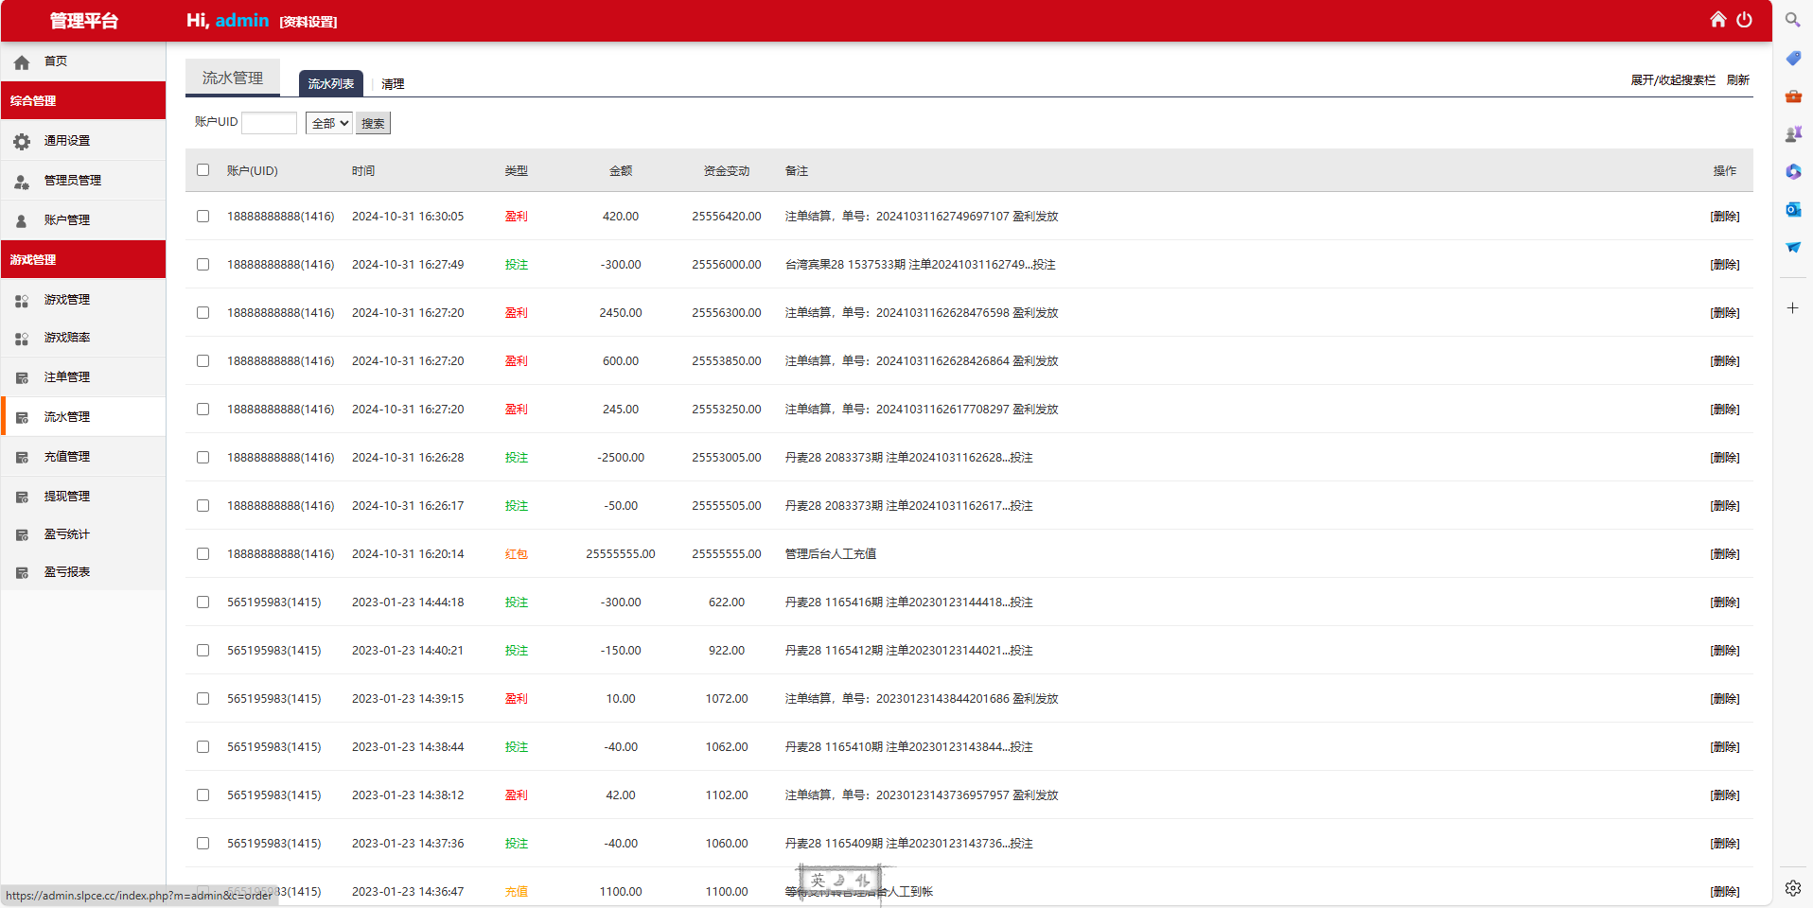The height and width of the screenshot is (908, 1813).
Task: Click the person icon beside 账户管理
Action: [x=22, y=220]
